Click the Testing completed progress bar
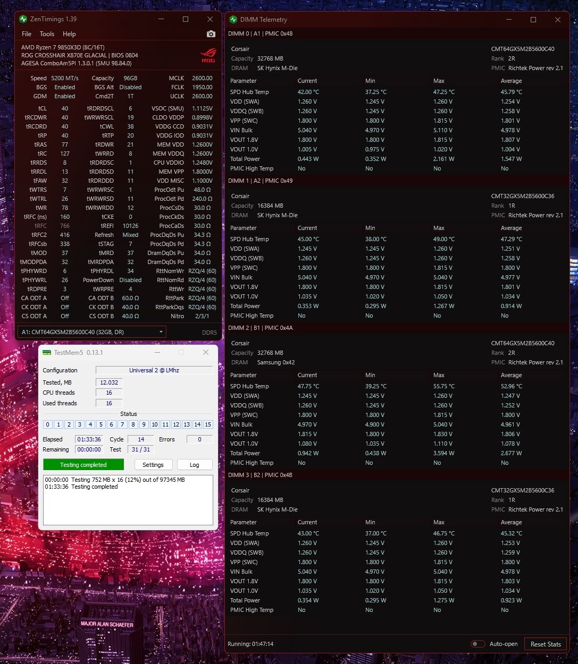Viewport: 578px width, 664px height. [x=83, y=465]
